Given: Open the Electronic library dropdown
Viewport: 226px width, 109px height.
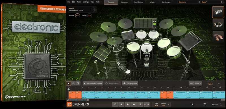Looking at the screenshot, I should tap(189, 2).
